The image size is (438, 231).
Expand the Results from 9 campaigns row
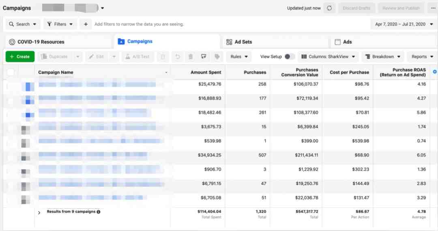click(x=39, y=213)
